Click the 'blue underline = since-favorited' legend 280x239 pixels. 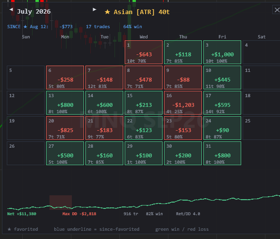(x=97, y=229)
